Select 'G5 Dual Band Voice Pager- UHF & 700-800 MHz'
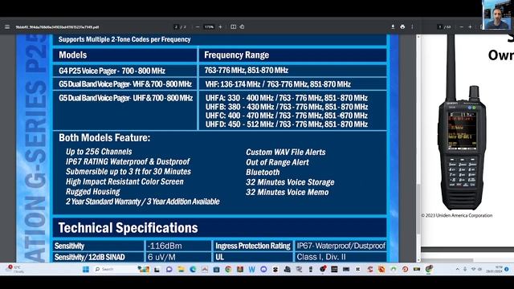Screen dimensions: 514x289 125,98
